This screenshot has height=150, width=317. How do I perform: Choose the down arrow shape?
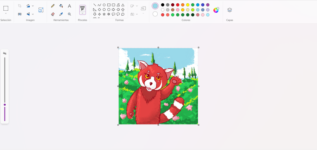coord(95,14)
